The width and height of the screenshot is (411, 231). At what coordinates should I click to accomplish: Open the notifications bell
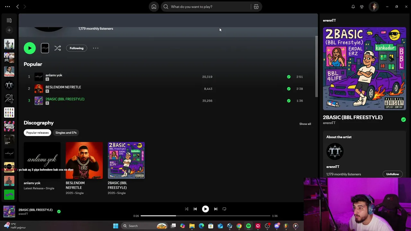(x=353, y=7)
